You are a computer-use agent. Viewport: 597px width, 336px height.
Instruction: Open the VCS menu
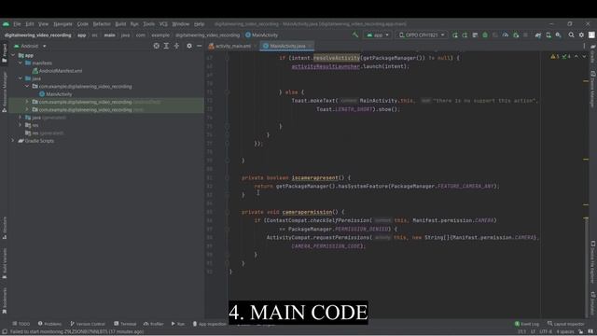(x=163, y=23)
